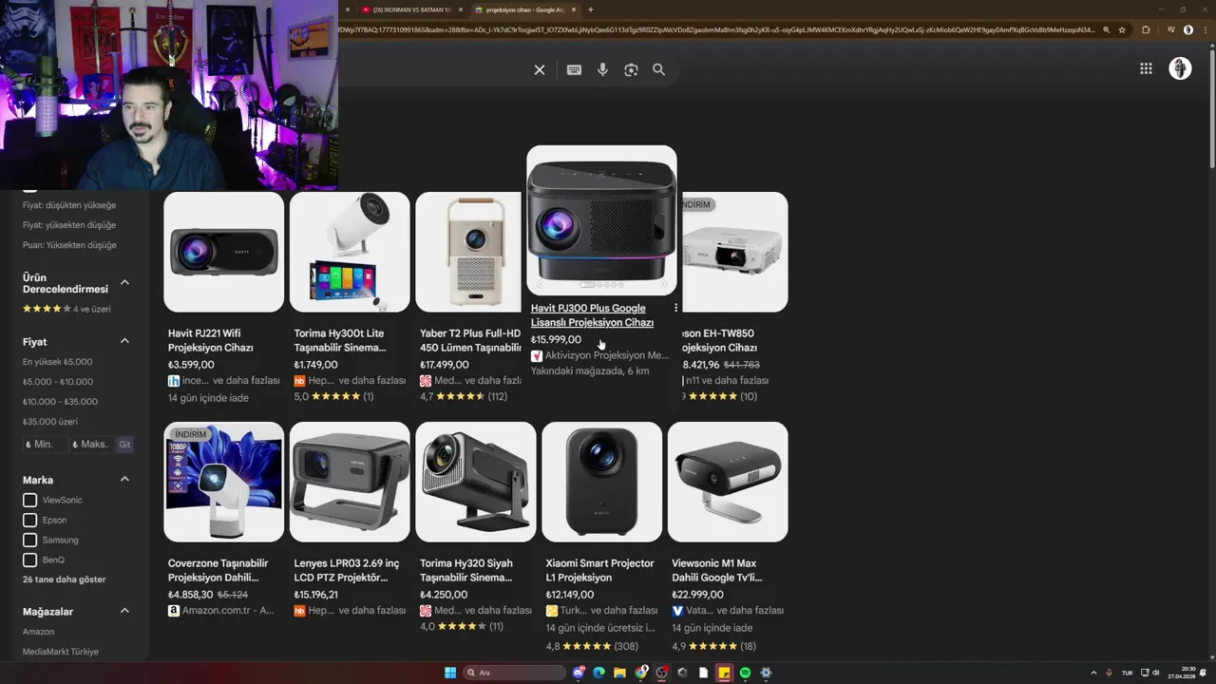Open the Google account avatar
Screen dimensions: 1216x684
1180,68
